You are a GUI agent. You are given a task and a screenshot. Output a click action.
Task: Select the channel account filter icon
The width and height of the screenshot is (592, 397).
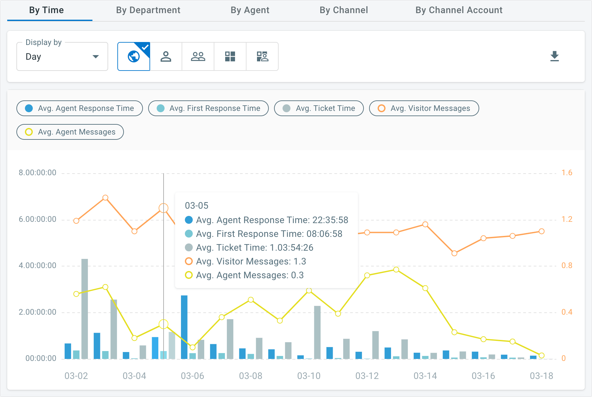click(x=262, y=56)
